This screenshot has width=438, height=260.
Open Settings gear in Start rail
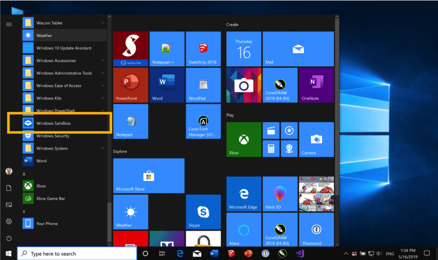[9, 222]
